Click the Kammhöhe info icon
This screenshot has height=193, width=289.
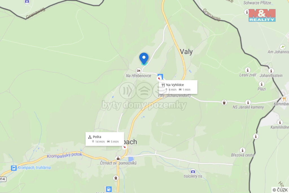(280, 122)
